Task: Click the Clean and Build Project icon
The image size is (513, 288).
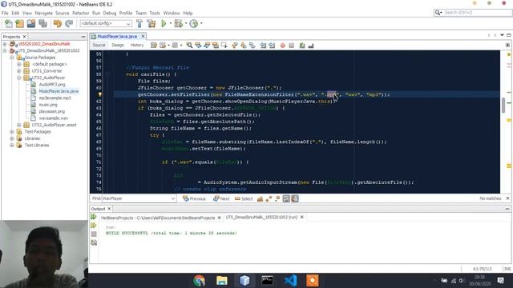Action: pos(151,23)
